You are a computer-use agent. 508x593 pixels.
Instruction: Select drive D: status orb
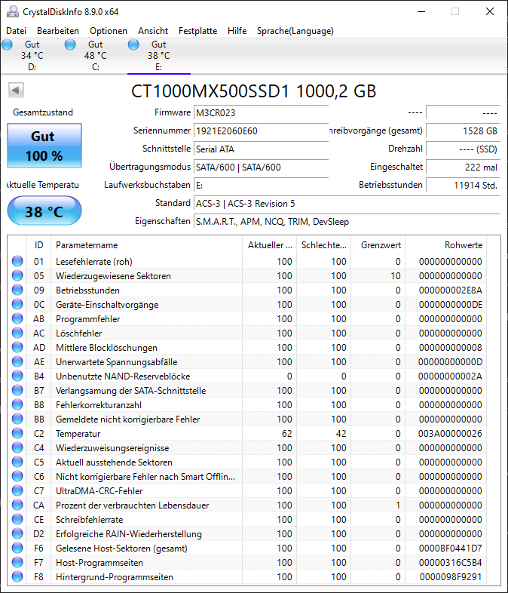[7, 45]
